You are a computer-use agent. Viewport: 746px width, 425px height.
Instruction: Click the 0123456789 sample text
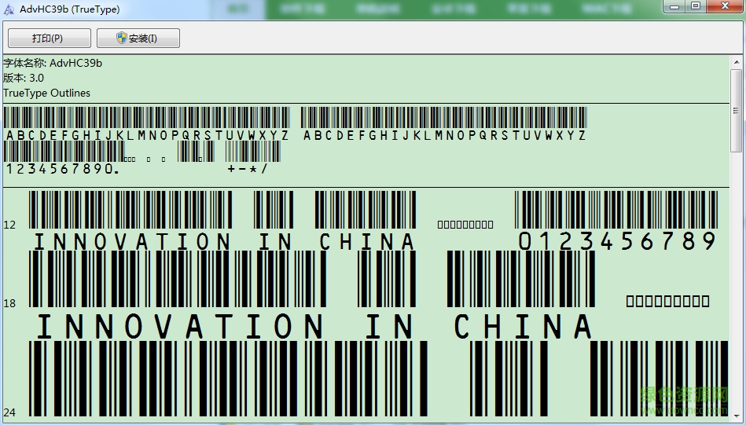pyautogui.click(x=617, y=241)
